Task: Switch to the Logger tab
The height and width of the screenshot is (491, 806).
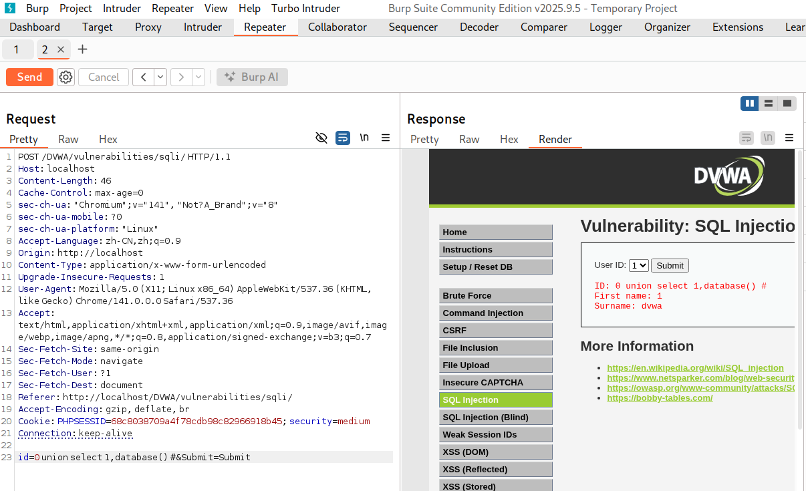Action: [606, 27]
